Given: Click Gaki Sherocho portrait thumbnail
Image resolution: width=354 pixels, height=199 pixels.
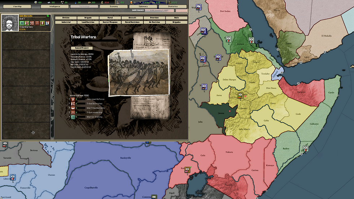Looking at the screenshot, I should coord(10,23).
